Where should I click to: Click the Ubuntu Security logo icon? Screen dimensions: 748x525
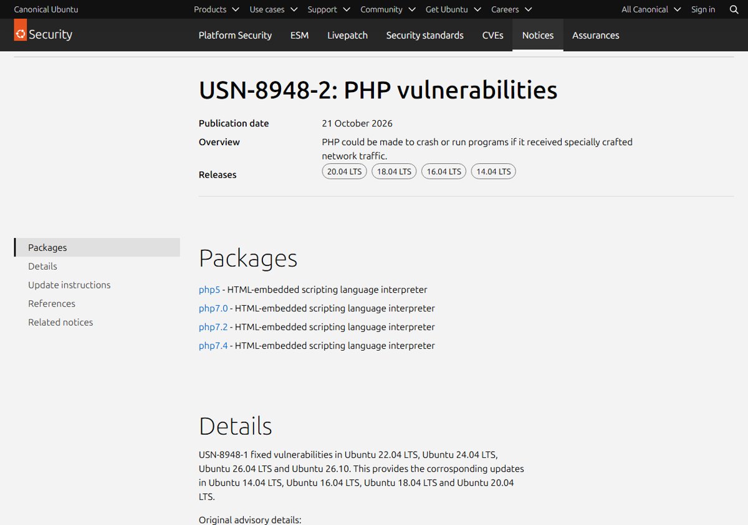20,30
